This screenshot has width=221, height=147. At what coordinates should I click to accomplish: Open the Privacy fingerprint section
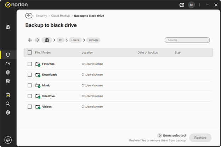[x=8, y=72]
